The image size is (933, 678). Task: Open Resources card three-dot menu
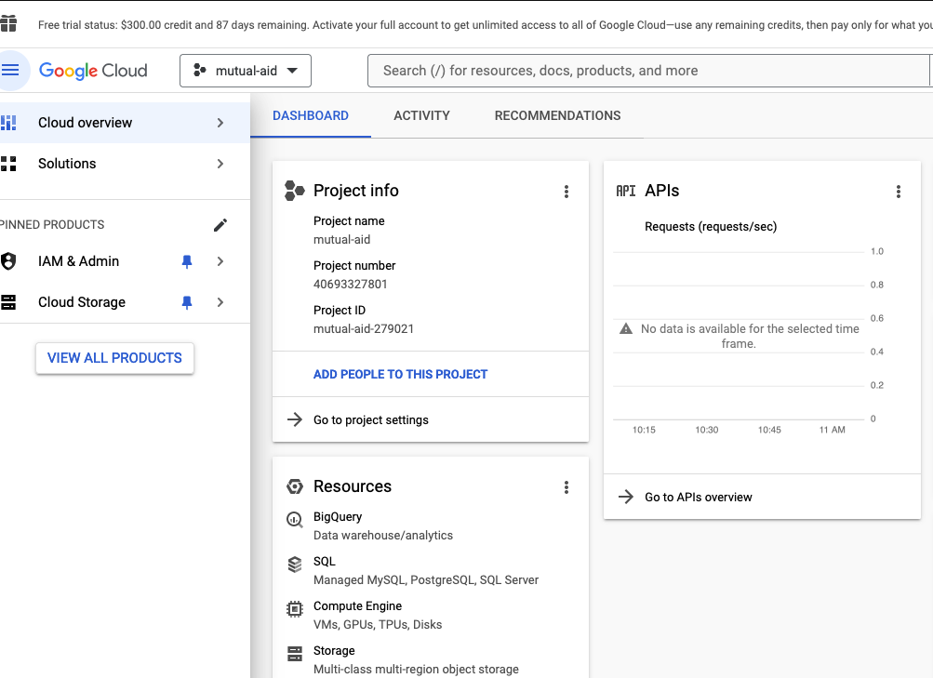click(x=566, y=487)
